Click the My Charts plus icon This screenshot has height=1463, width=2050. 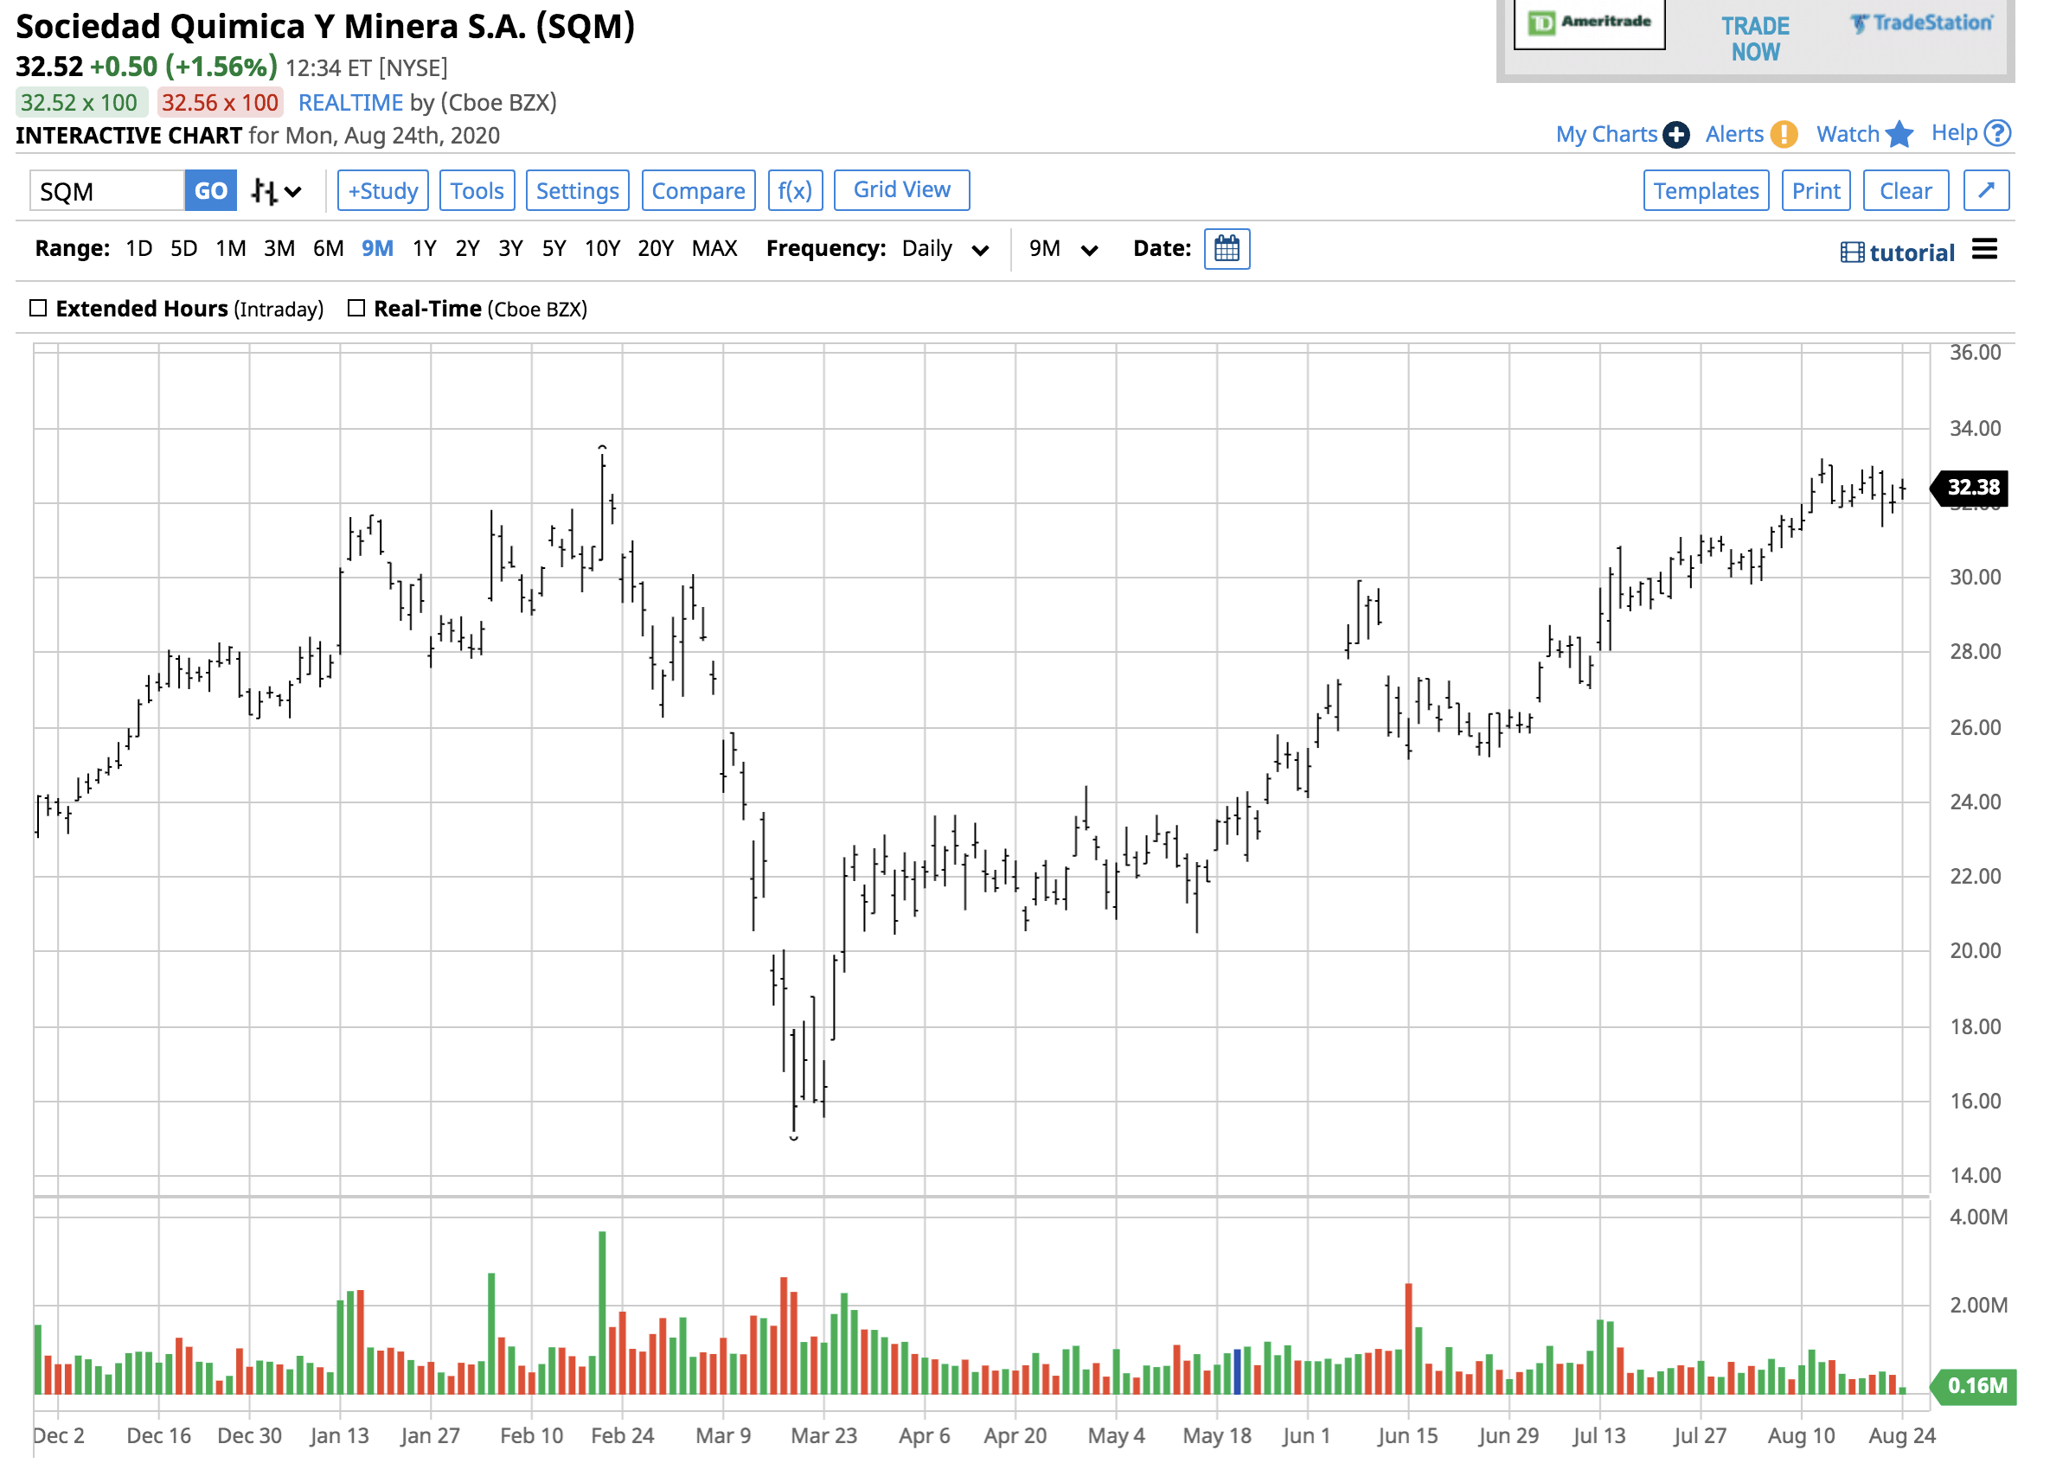1675,134
